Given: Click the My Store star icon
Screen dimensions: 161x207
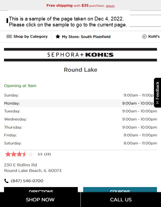Looking at the screenshot, I should [x=58, y=36].
